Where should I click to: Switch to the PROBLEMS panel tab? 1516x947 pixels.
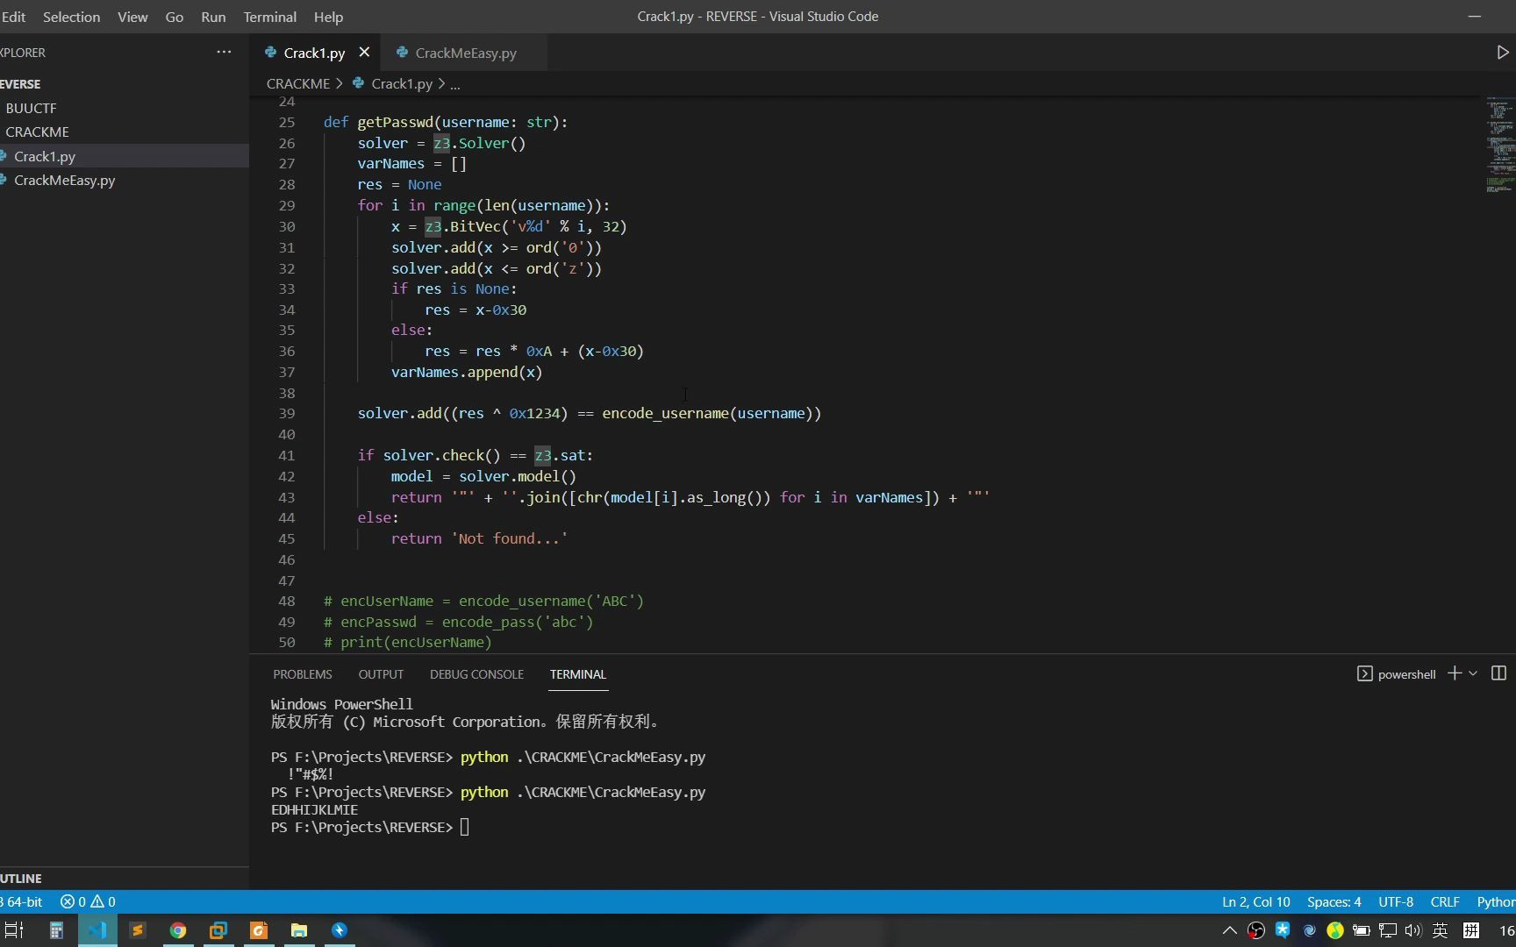(302, 674)
